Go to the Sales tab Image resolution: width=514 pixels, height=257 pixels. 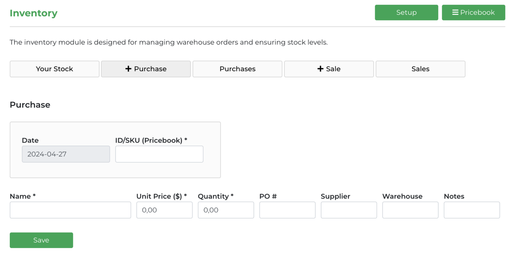pyautogui.click(x=420, y=69)
